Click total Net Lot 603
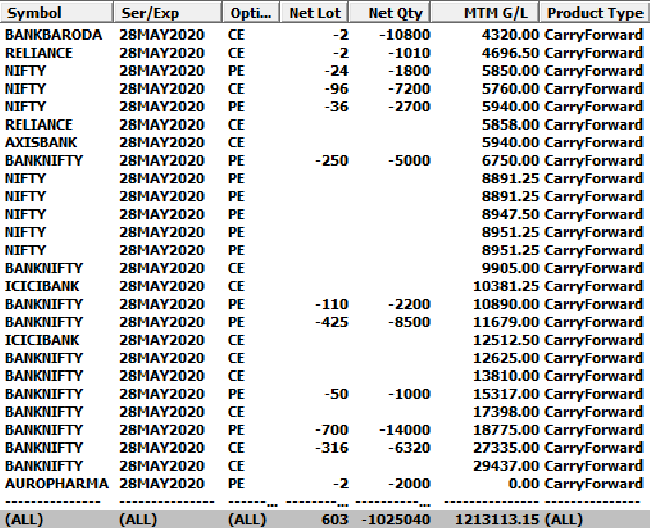The width and height of the screenshot is (650, 528). point(335,520)
